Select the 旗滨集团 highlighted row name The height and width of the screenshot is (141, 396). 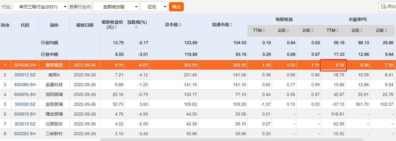click(x=54, y=65)
